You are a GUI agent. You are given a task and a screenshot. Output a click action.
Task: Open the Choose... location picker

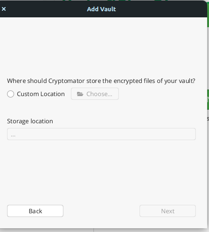click(x=95, y=94)
